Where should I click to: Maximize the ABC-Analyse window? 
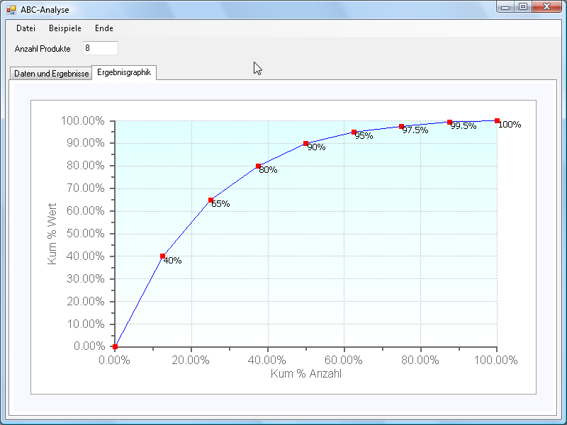click(x=523, y=6)
